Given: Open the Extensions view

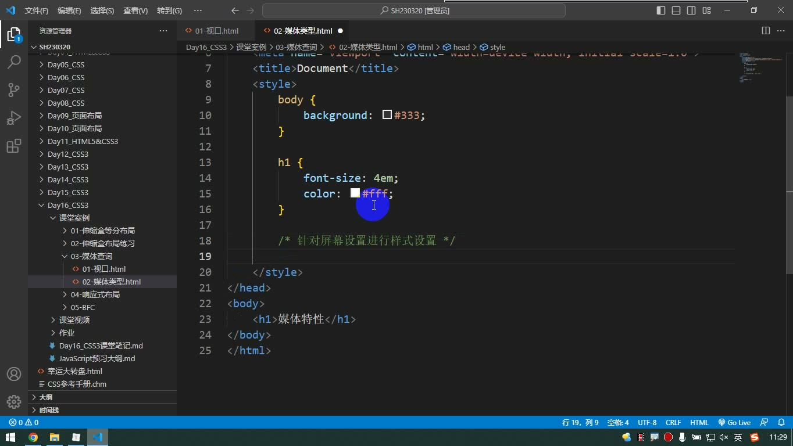Looking at the screenshot, I should pyautogui.click(x=14, y=146).
